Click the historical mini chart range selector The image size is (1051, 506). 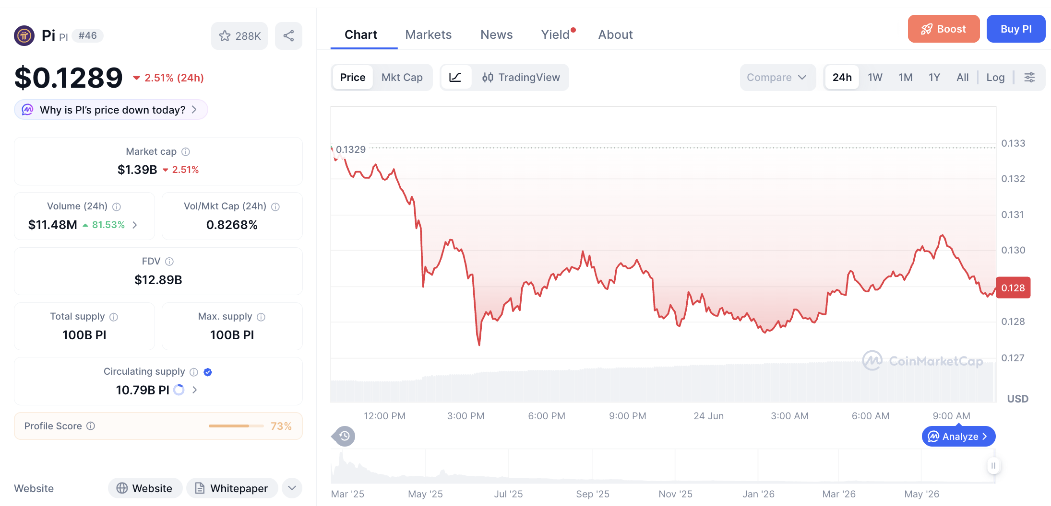pyautogui.click(x=663, y=466)
